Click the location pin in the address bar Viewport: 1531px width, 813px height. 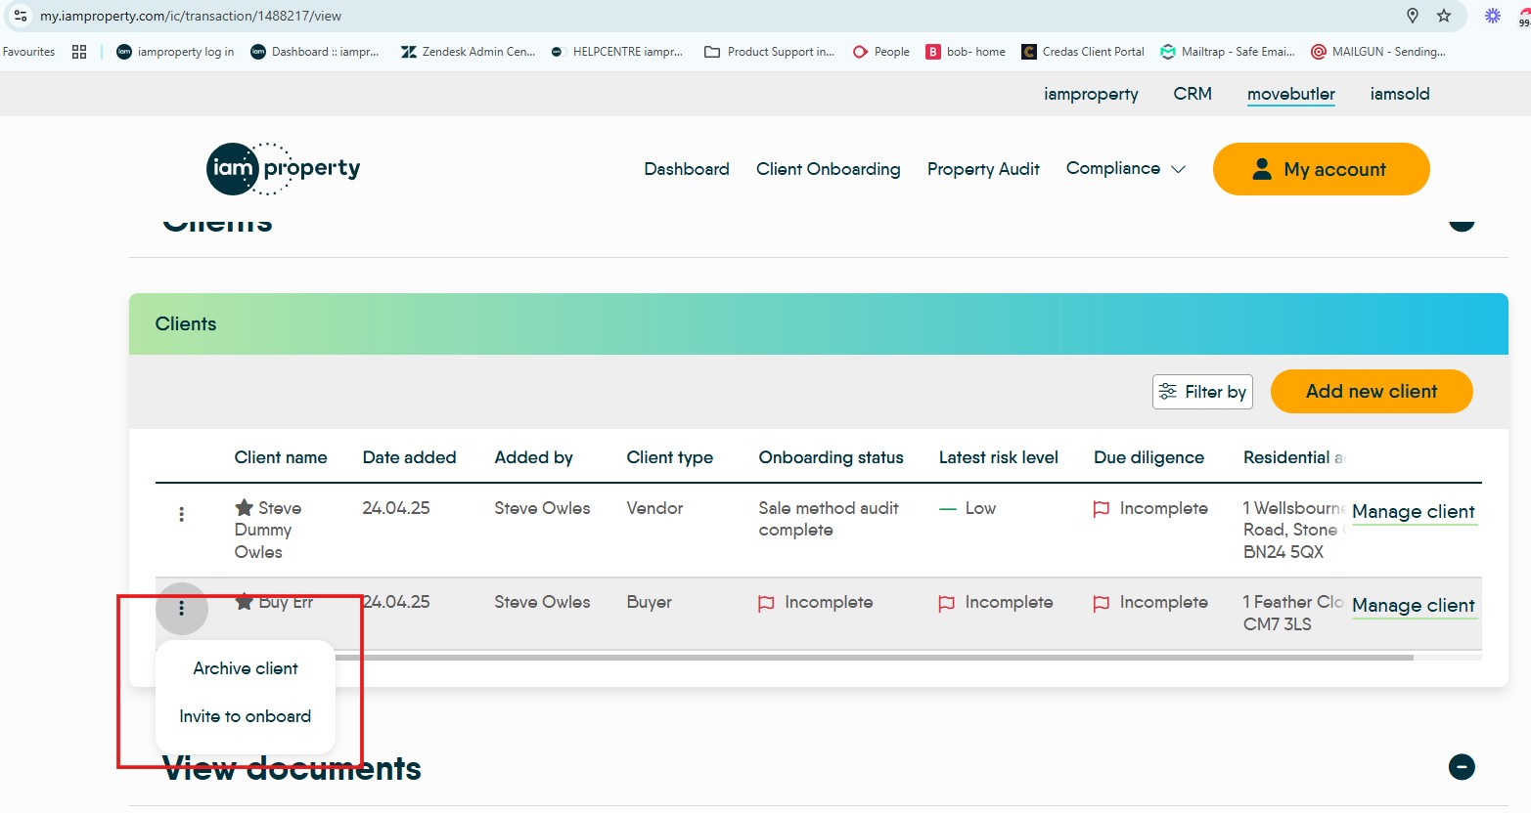[x=1412, y=16]
